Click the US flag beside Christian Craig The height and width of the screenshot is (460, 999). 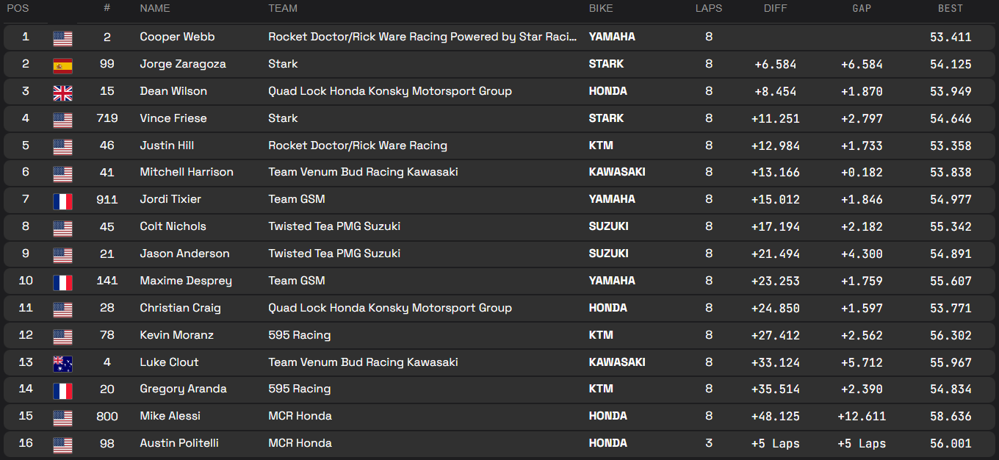click(x=62, y=309)
